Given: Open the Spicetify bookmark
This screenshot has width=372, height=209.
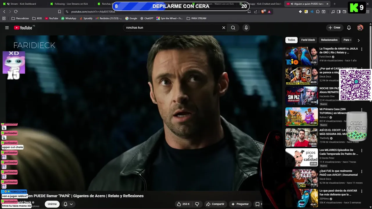Looking at the screenshot, I should point(86,18).
